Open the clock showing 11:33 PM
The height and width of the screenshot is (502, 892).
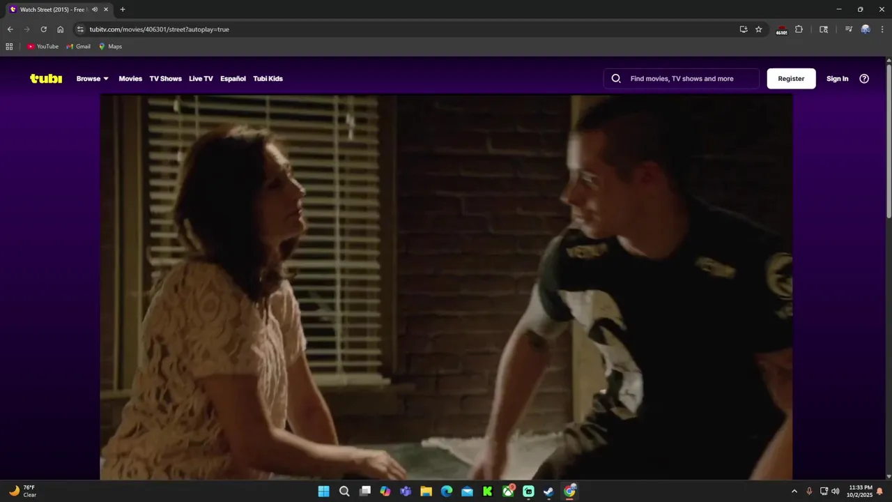coord(860,492)
